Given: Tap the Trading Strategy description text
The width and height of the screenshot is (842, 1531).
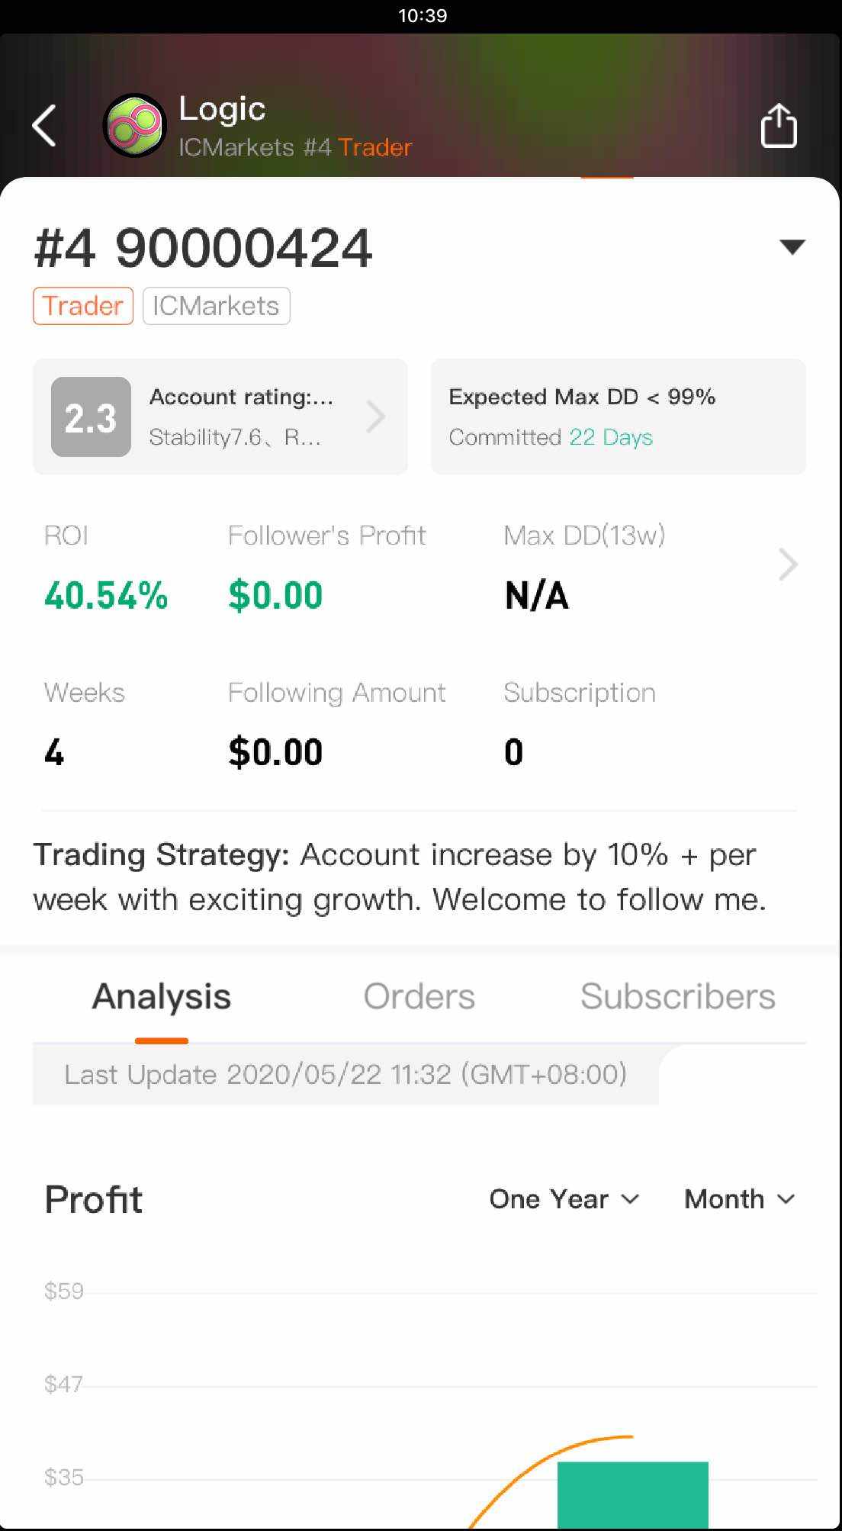Looking at the screenshot, I should pos(400,877).
